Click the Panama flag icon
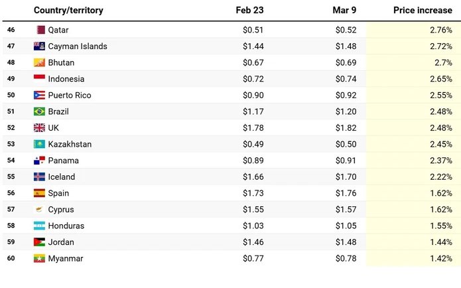The image size is (461, 288). click(40, 161)
